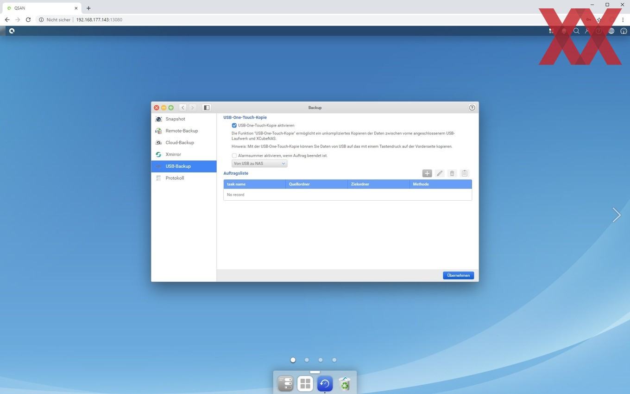Go to next desktop page arrow
The image size is (630, 394).
pyautogui.click(x=616, y=215)
